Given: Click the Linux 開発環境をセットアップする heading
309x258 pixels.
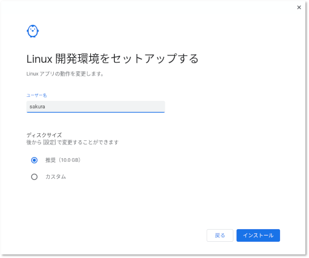Looking at the screenshot, I should [x=112, y=58].
